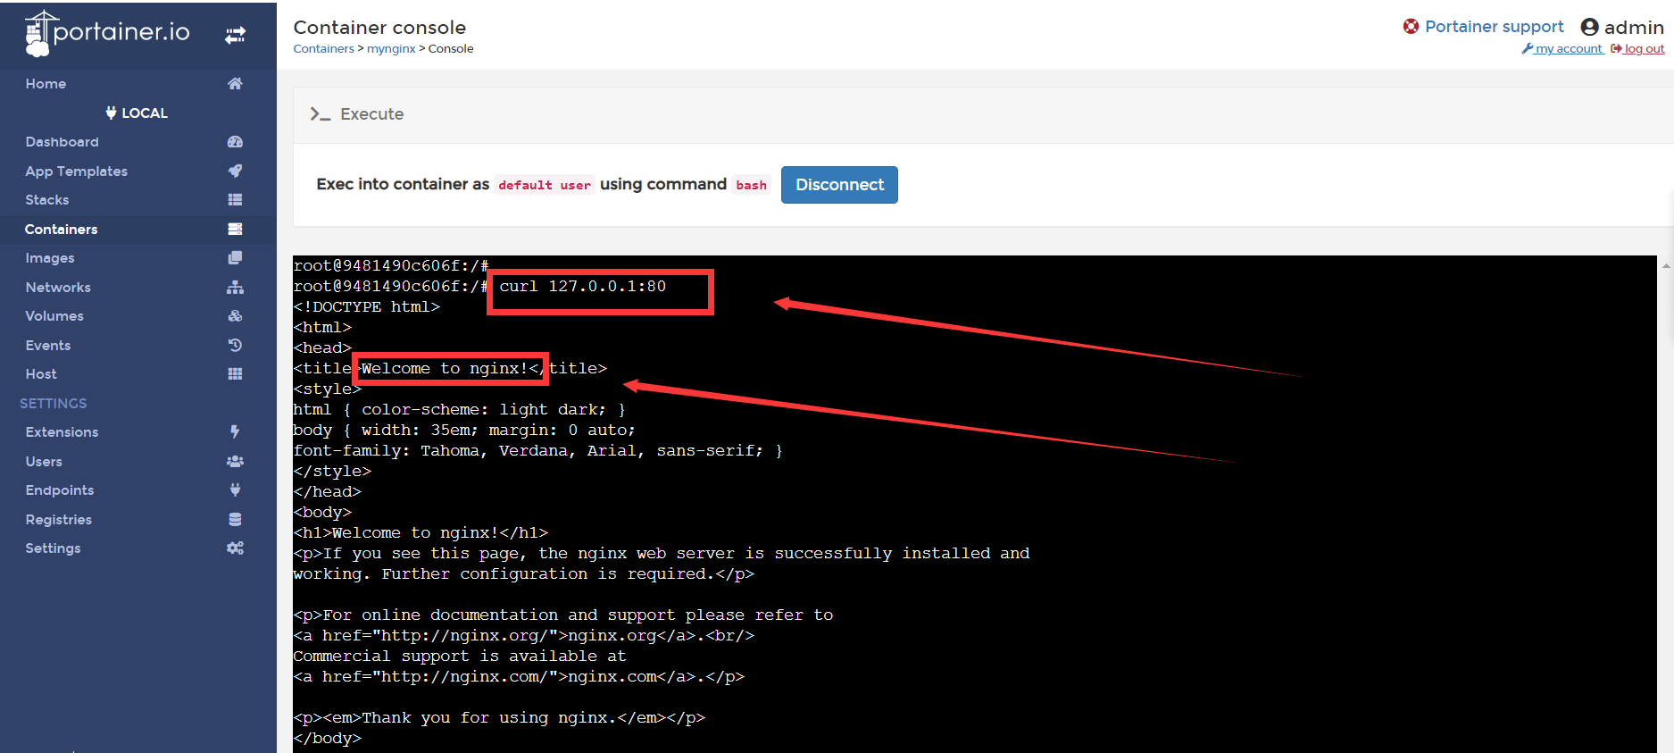Viewport: 1674px width, 753px height.
Task: Click the terminal line 'curl 127.0.0.1:80'
Action: tap(582, 286)
